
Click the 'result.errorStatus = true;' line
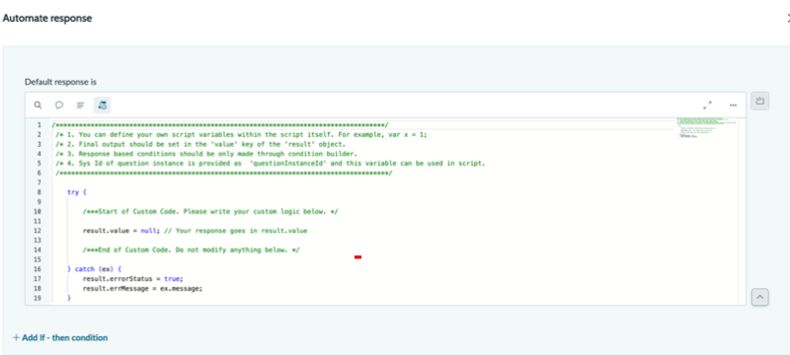pos(133,278)
